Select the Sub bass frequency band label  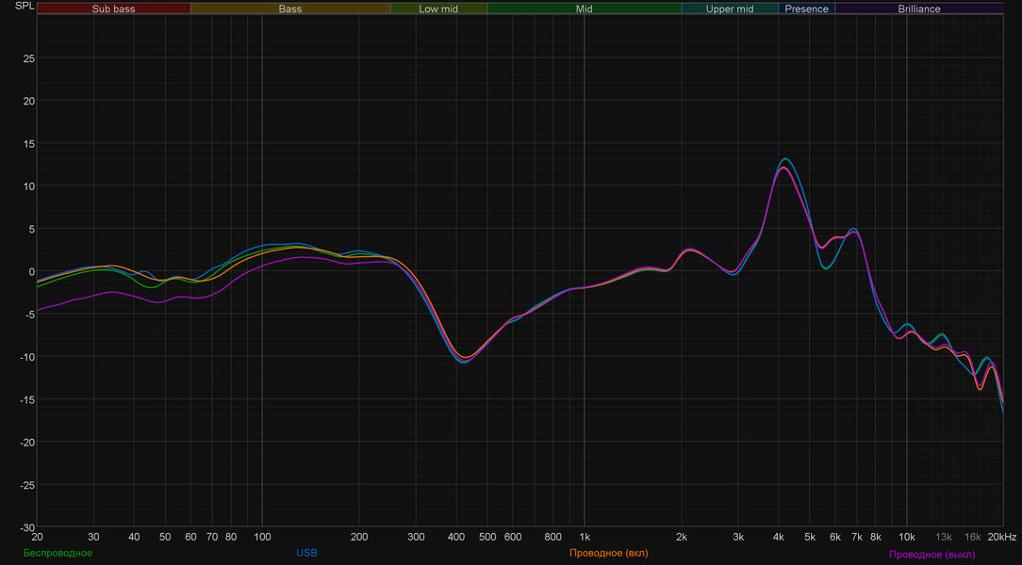tap(113, 8)
